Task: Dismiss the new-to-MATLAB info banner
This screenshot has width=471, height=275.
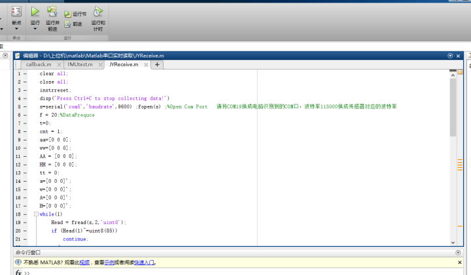Action: (x=460, y=263)
